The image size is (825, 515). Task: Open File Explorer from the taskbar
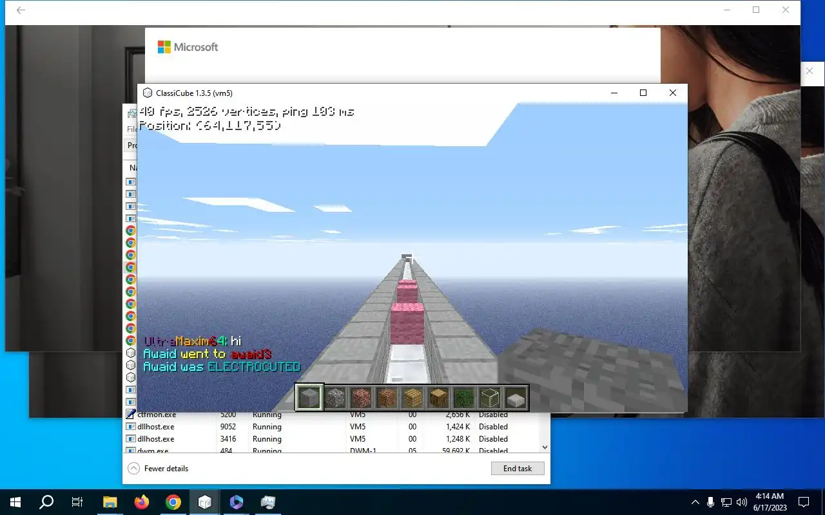(x=110, y=502)
